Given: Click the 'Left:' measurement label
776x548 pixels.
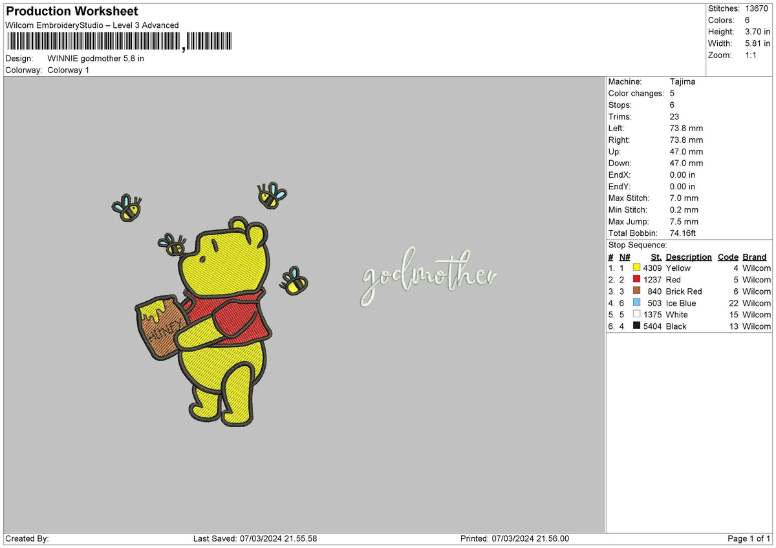Looking at the screenshot, I should tap(616, 128).
